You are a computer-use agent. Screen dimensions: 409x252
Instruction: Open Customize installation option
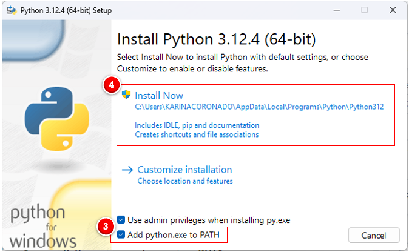tap(184, 170)
